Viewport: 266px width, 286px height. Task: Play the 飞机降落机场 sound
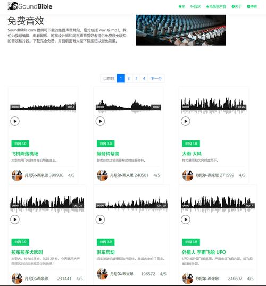15,121
